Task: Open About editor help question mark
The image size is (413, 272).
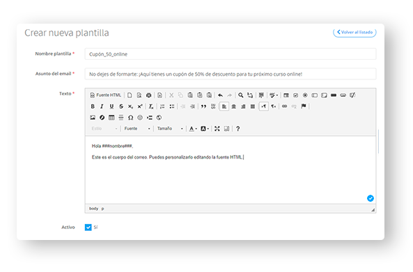Action: [x=237, y=129]
